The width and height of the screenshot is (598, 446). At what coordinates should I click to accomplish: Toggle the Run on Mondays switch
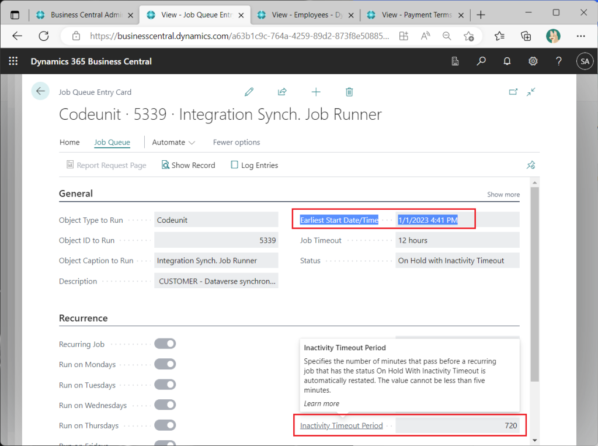click(x=165, y=364)
